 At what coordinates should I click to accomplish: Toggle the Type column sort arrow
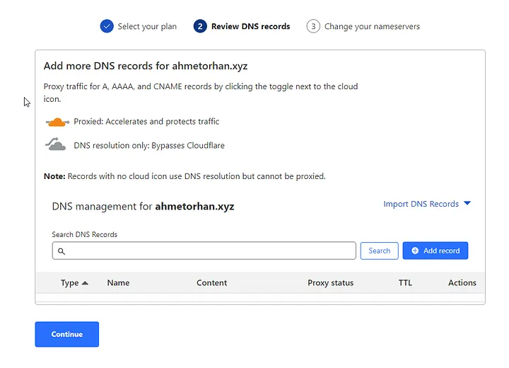(x=86, y=283)
